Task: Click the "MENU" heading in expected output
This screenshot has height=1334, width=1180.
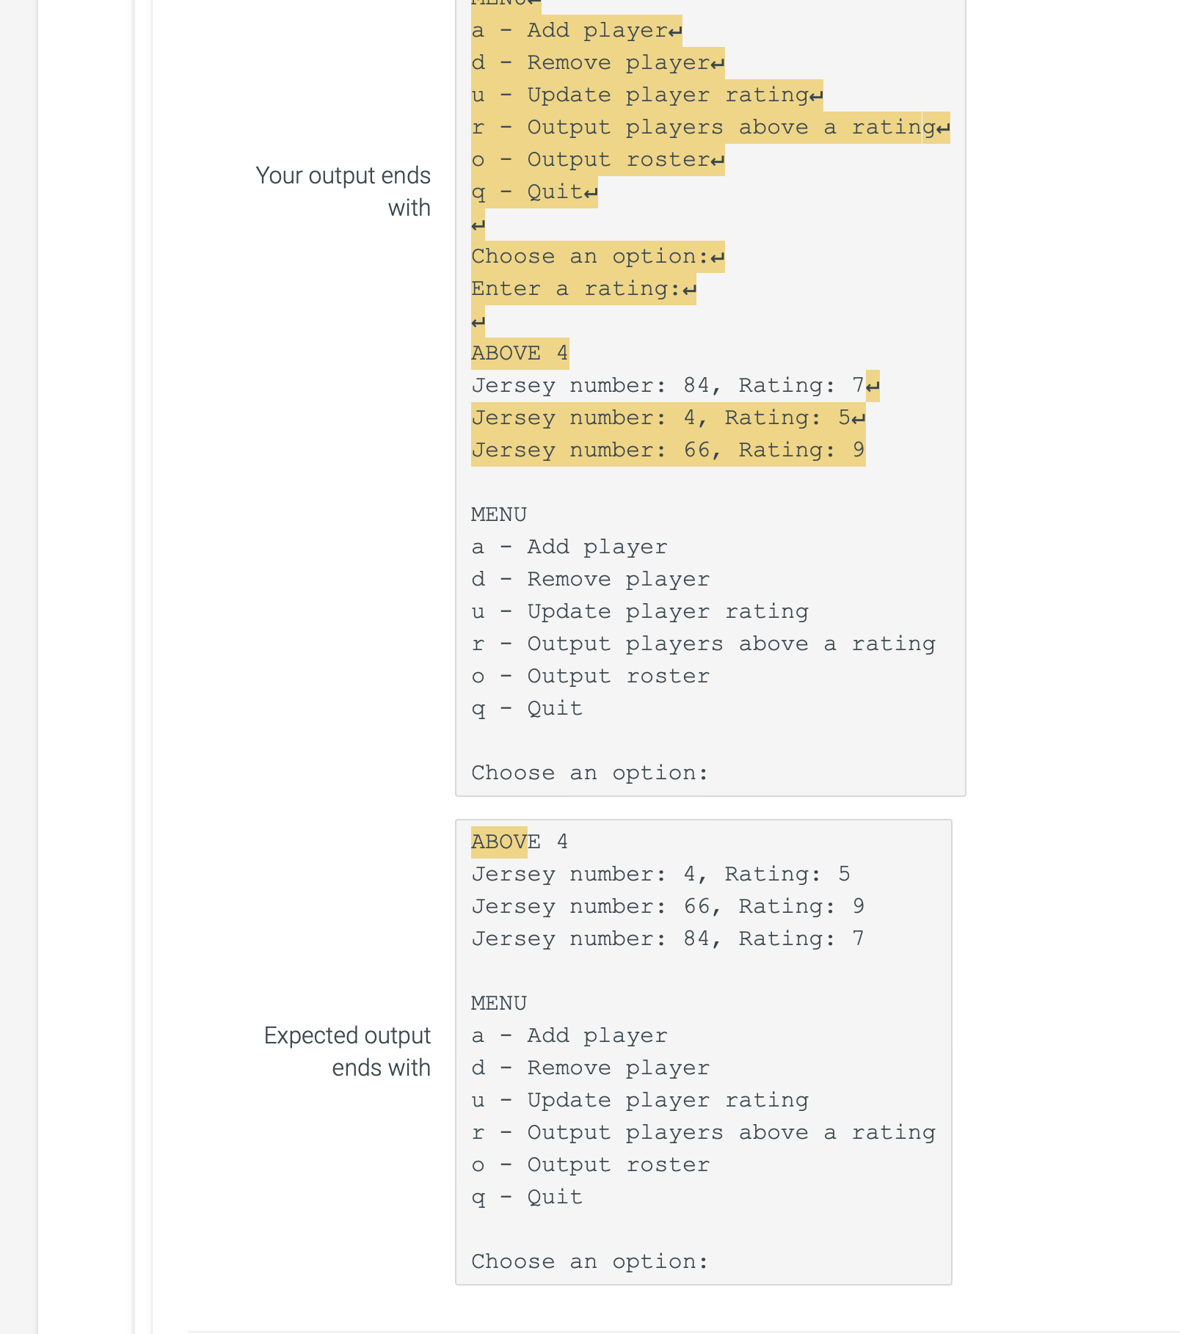Action: tap(499, 1002)
